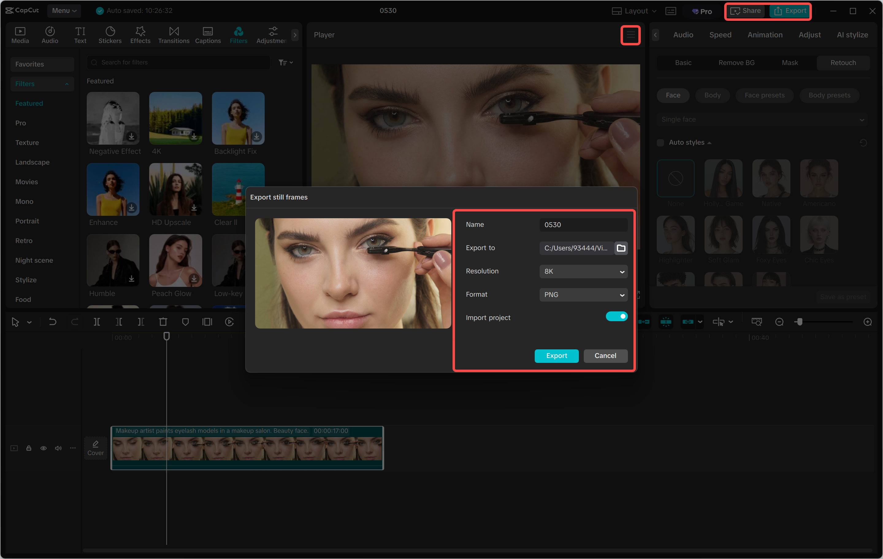Select the Split tool in the timeline toolbar
This screenshot has height=559, width=883.
click(x=97, y=322)
